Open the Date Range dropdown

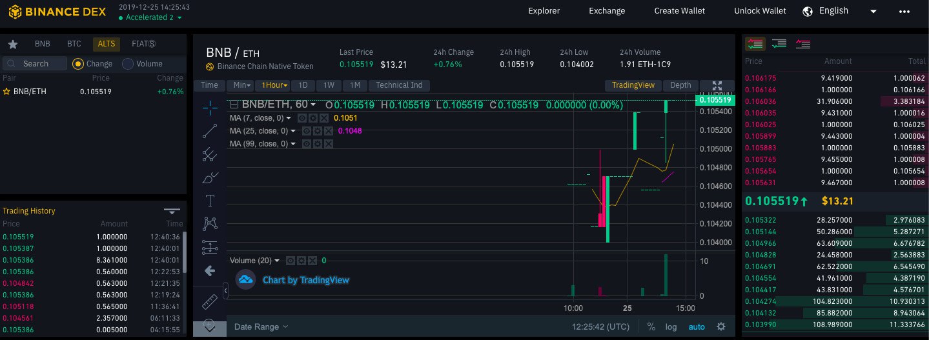pyautogui.click(x=261, y=326)
